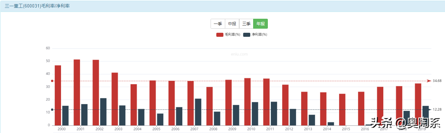The width and height of the screenshot is (445, 133).
Task: Click the 34.68 average line label
Action: [x=437, y=81]
